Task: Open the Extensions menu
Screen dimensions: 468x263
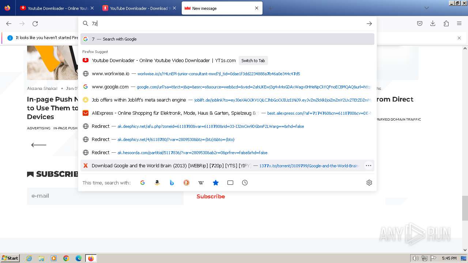Action: click(446, 23)
